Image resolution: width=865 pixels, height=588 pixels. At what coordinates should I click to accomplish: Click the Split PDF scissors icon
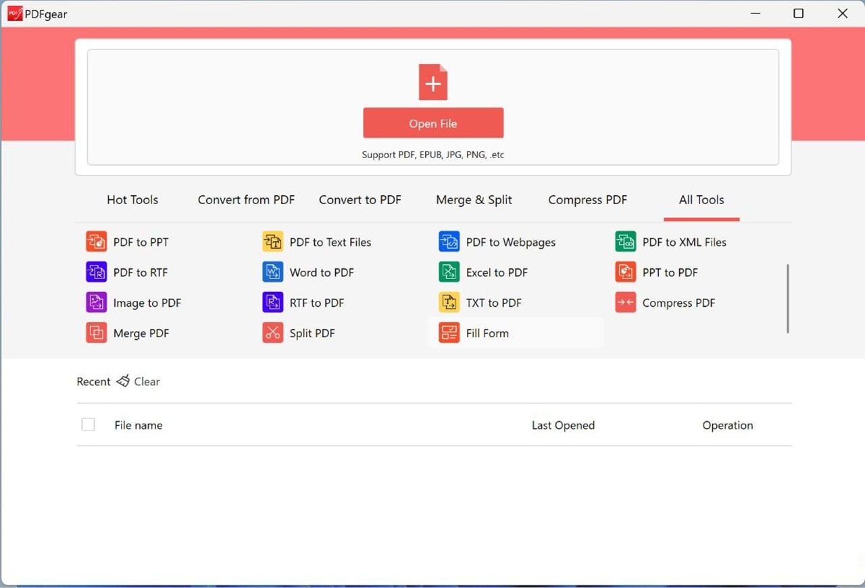273,333
